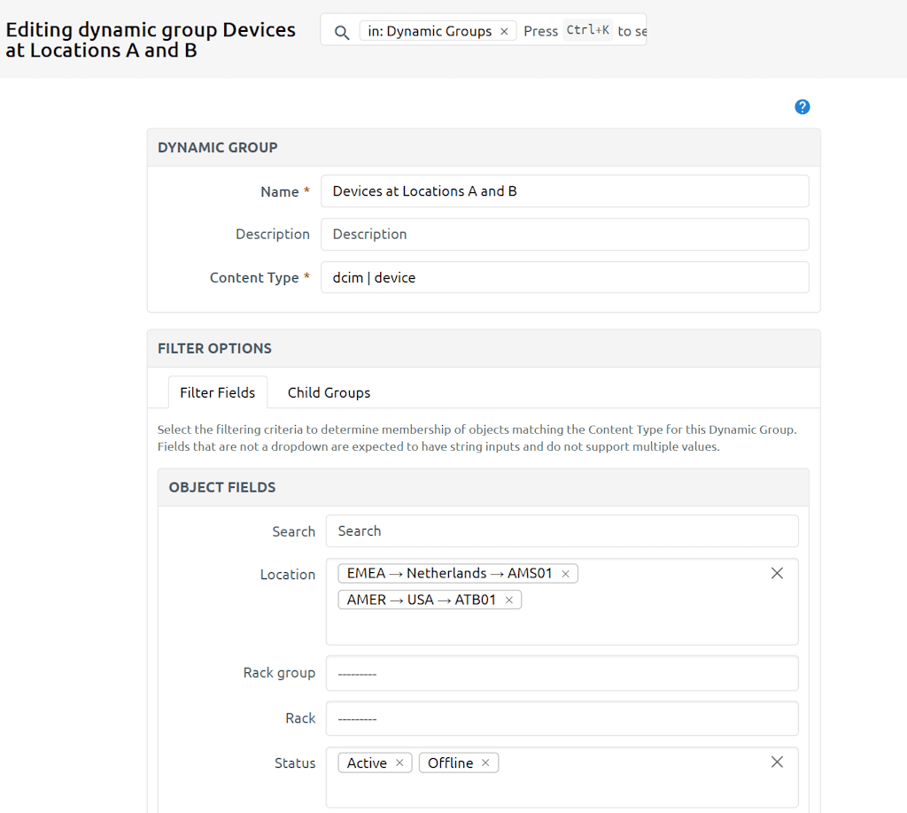Open the Rack group dropdown
The width and height of the screenshot is (907, 813).
562,673
